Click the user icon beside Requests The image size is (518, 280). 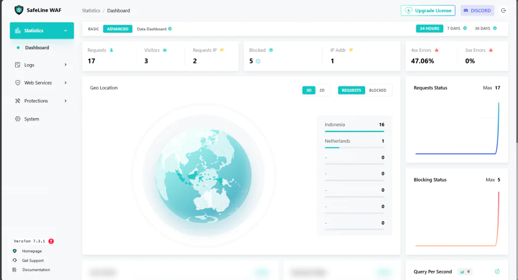111,50
